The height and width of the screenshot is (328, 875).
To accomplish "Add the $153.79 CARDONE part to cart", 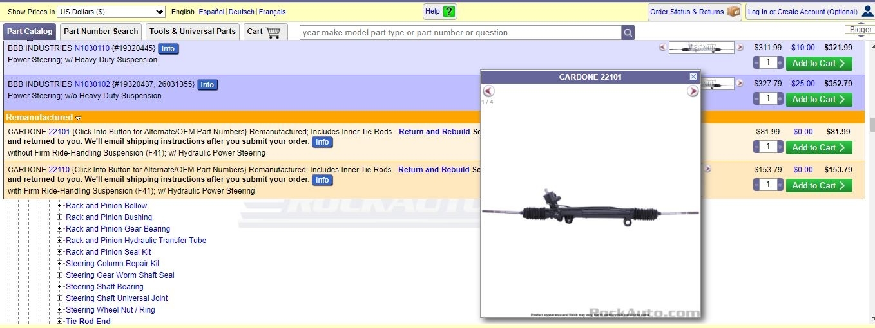I will [819, 185].
